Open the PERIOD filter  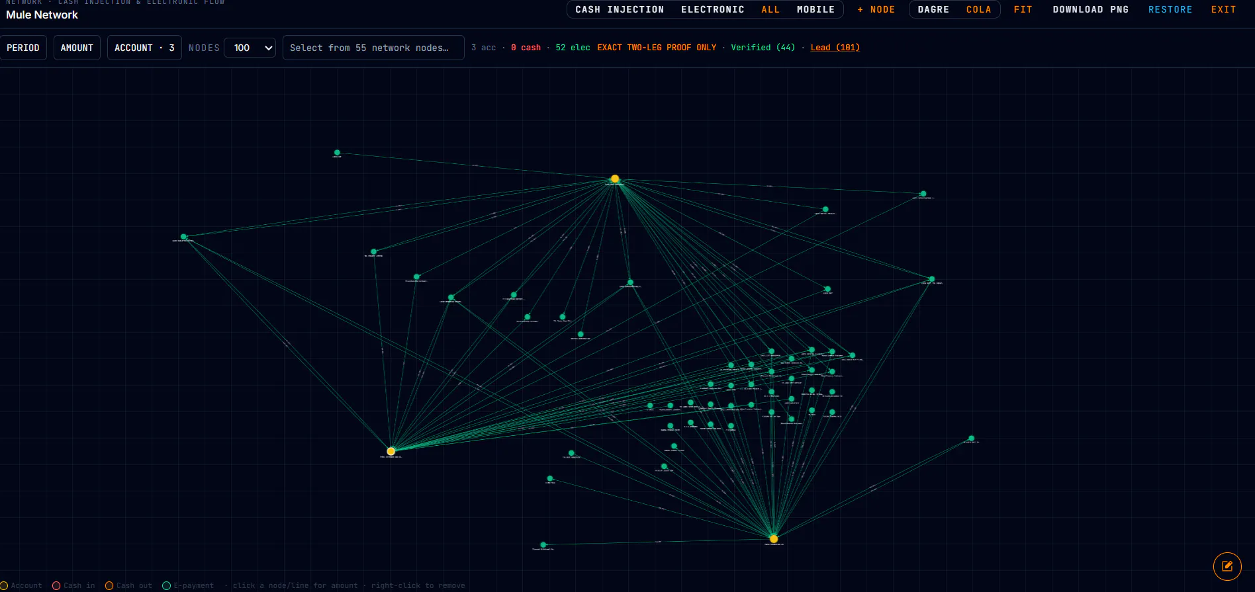pos(23,48)
